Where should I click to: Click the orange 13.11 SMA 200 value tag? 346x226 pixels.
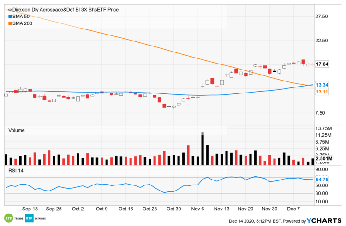pos(322,92)
